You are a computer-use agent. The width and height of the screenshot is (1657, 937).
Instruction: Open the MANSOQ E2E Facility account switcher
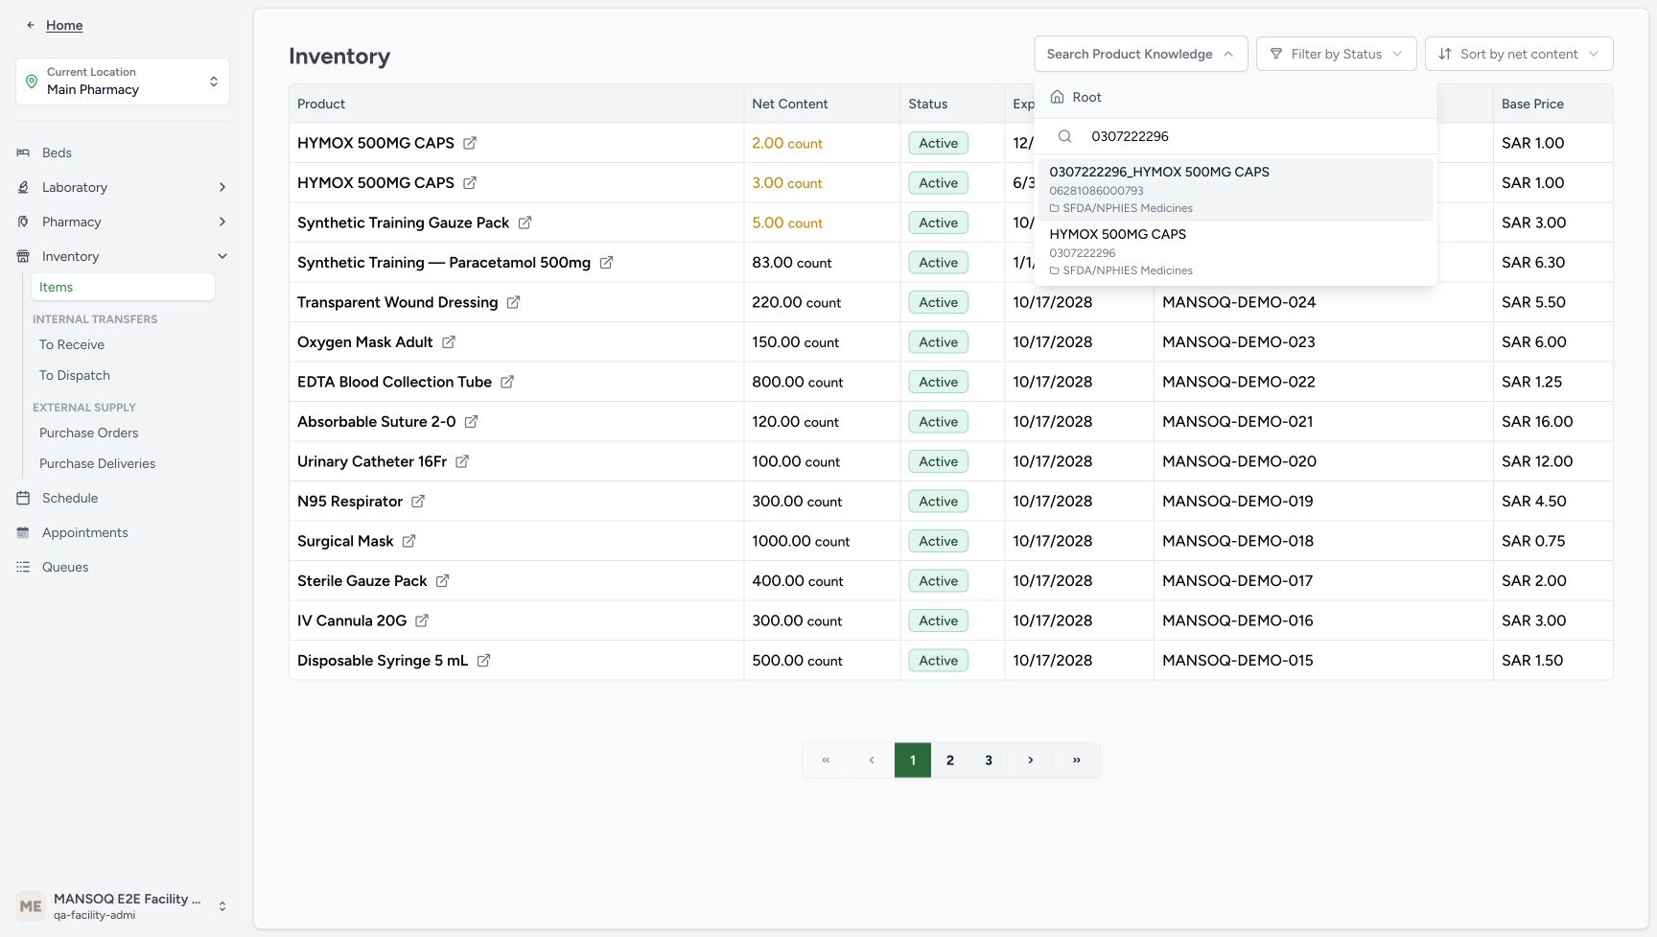coord(123,906)
